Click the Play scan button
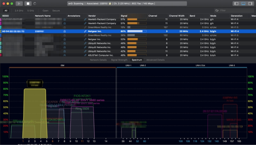This screenshot has width=256, height=145. [x=19, y=4]
